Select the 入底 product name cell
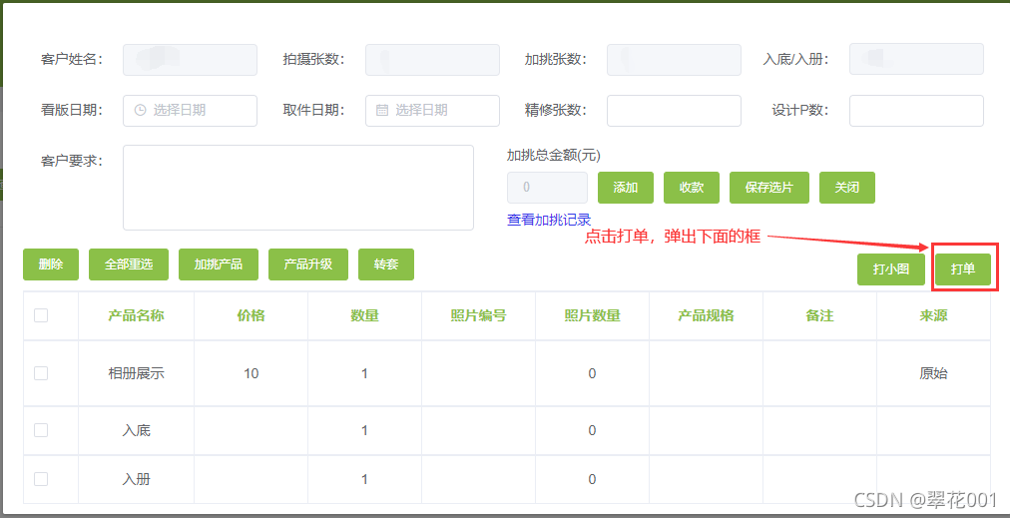 click(x=136, y=430)
